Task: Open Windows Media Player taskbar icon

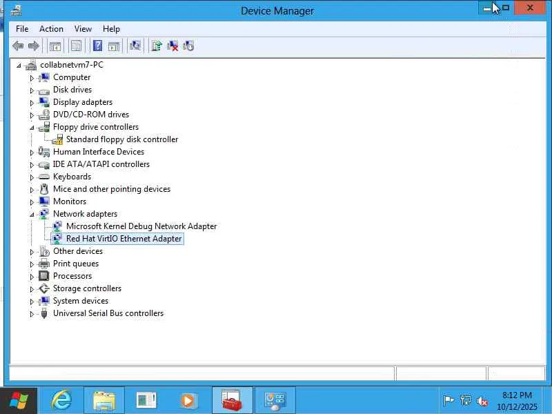Action: click(x=188, y=401)
